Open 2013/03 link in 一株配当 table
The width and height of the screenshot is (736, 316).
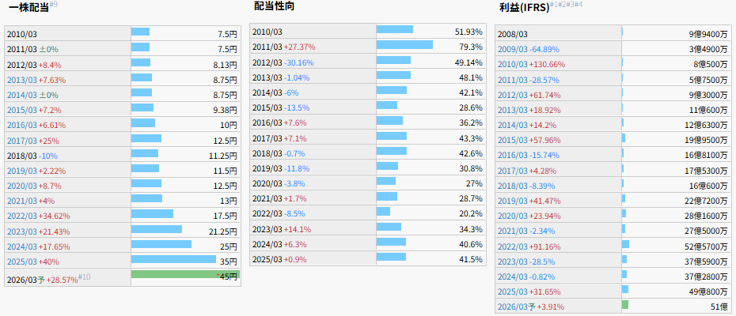coord(21,80)
